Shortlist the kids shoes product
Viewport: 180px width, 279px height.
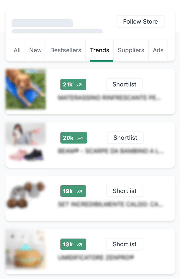(125, 138)
